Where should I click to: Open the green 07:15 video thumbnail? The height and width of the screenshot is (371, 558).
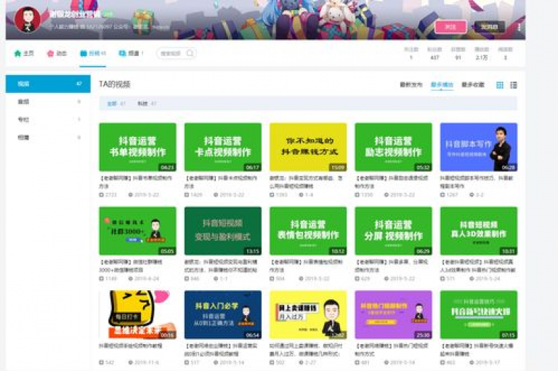pos(479,315)
